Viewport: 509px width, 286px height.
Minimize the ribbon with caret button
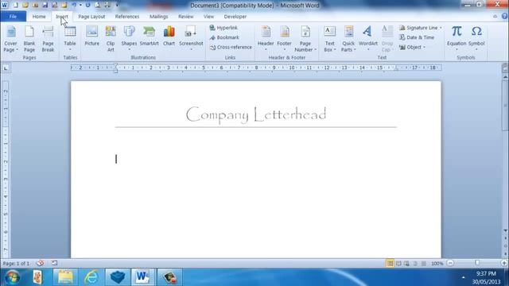click(x=495, y=16)
